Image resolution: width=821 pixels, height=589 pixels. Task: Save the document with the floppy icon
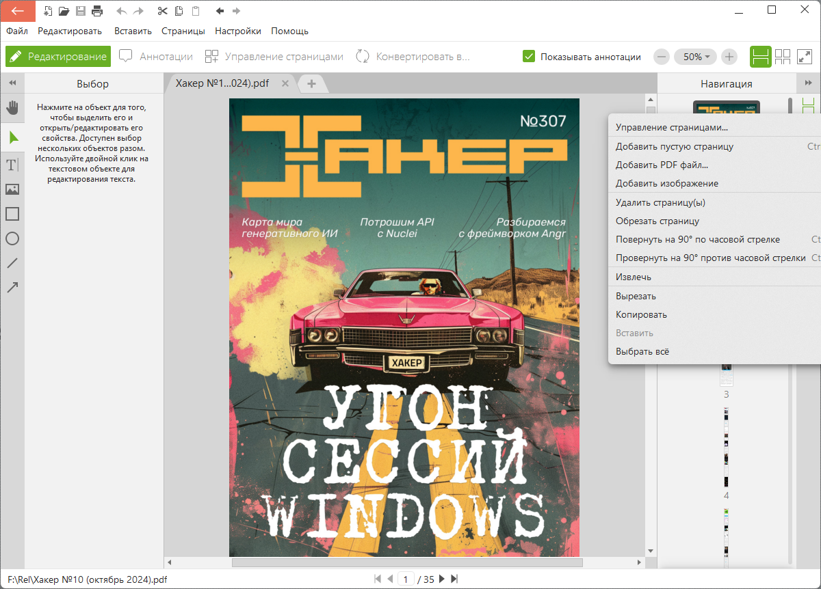[x=81, y=11]
